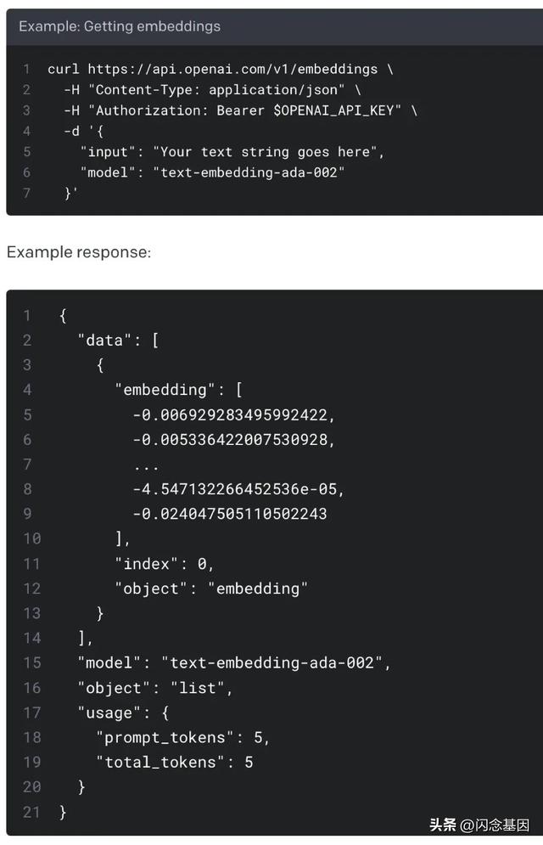Click the request's text-embedding-ada-002 model value
The image size is (543, 845).
249,172
